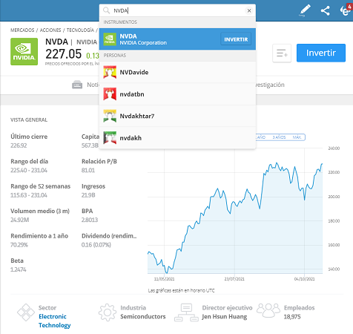The height and width of the screenshot is (334, 353).
Task: Click the Sector diamond icon
Action: tap(26, 312)
